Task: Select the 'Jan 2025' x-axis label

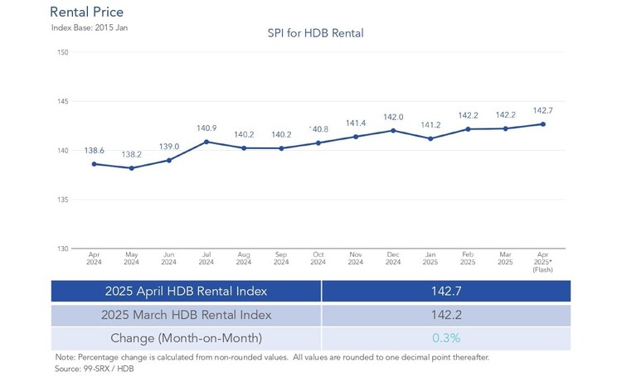Action: 430,258
